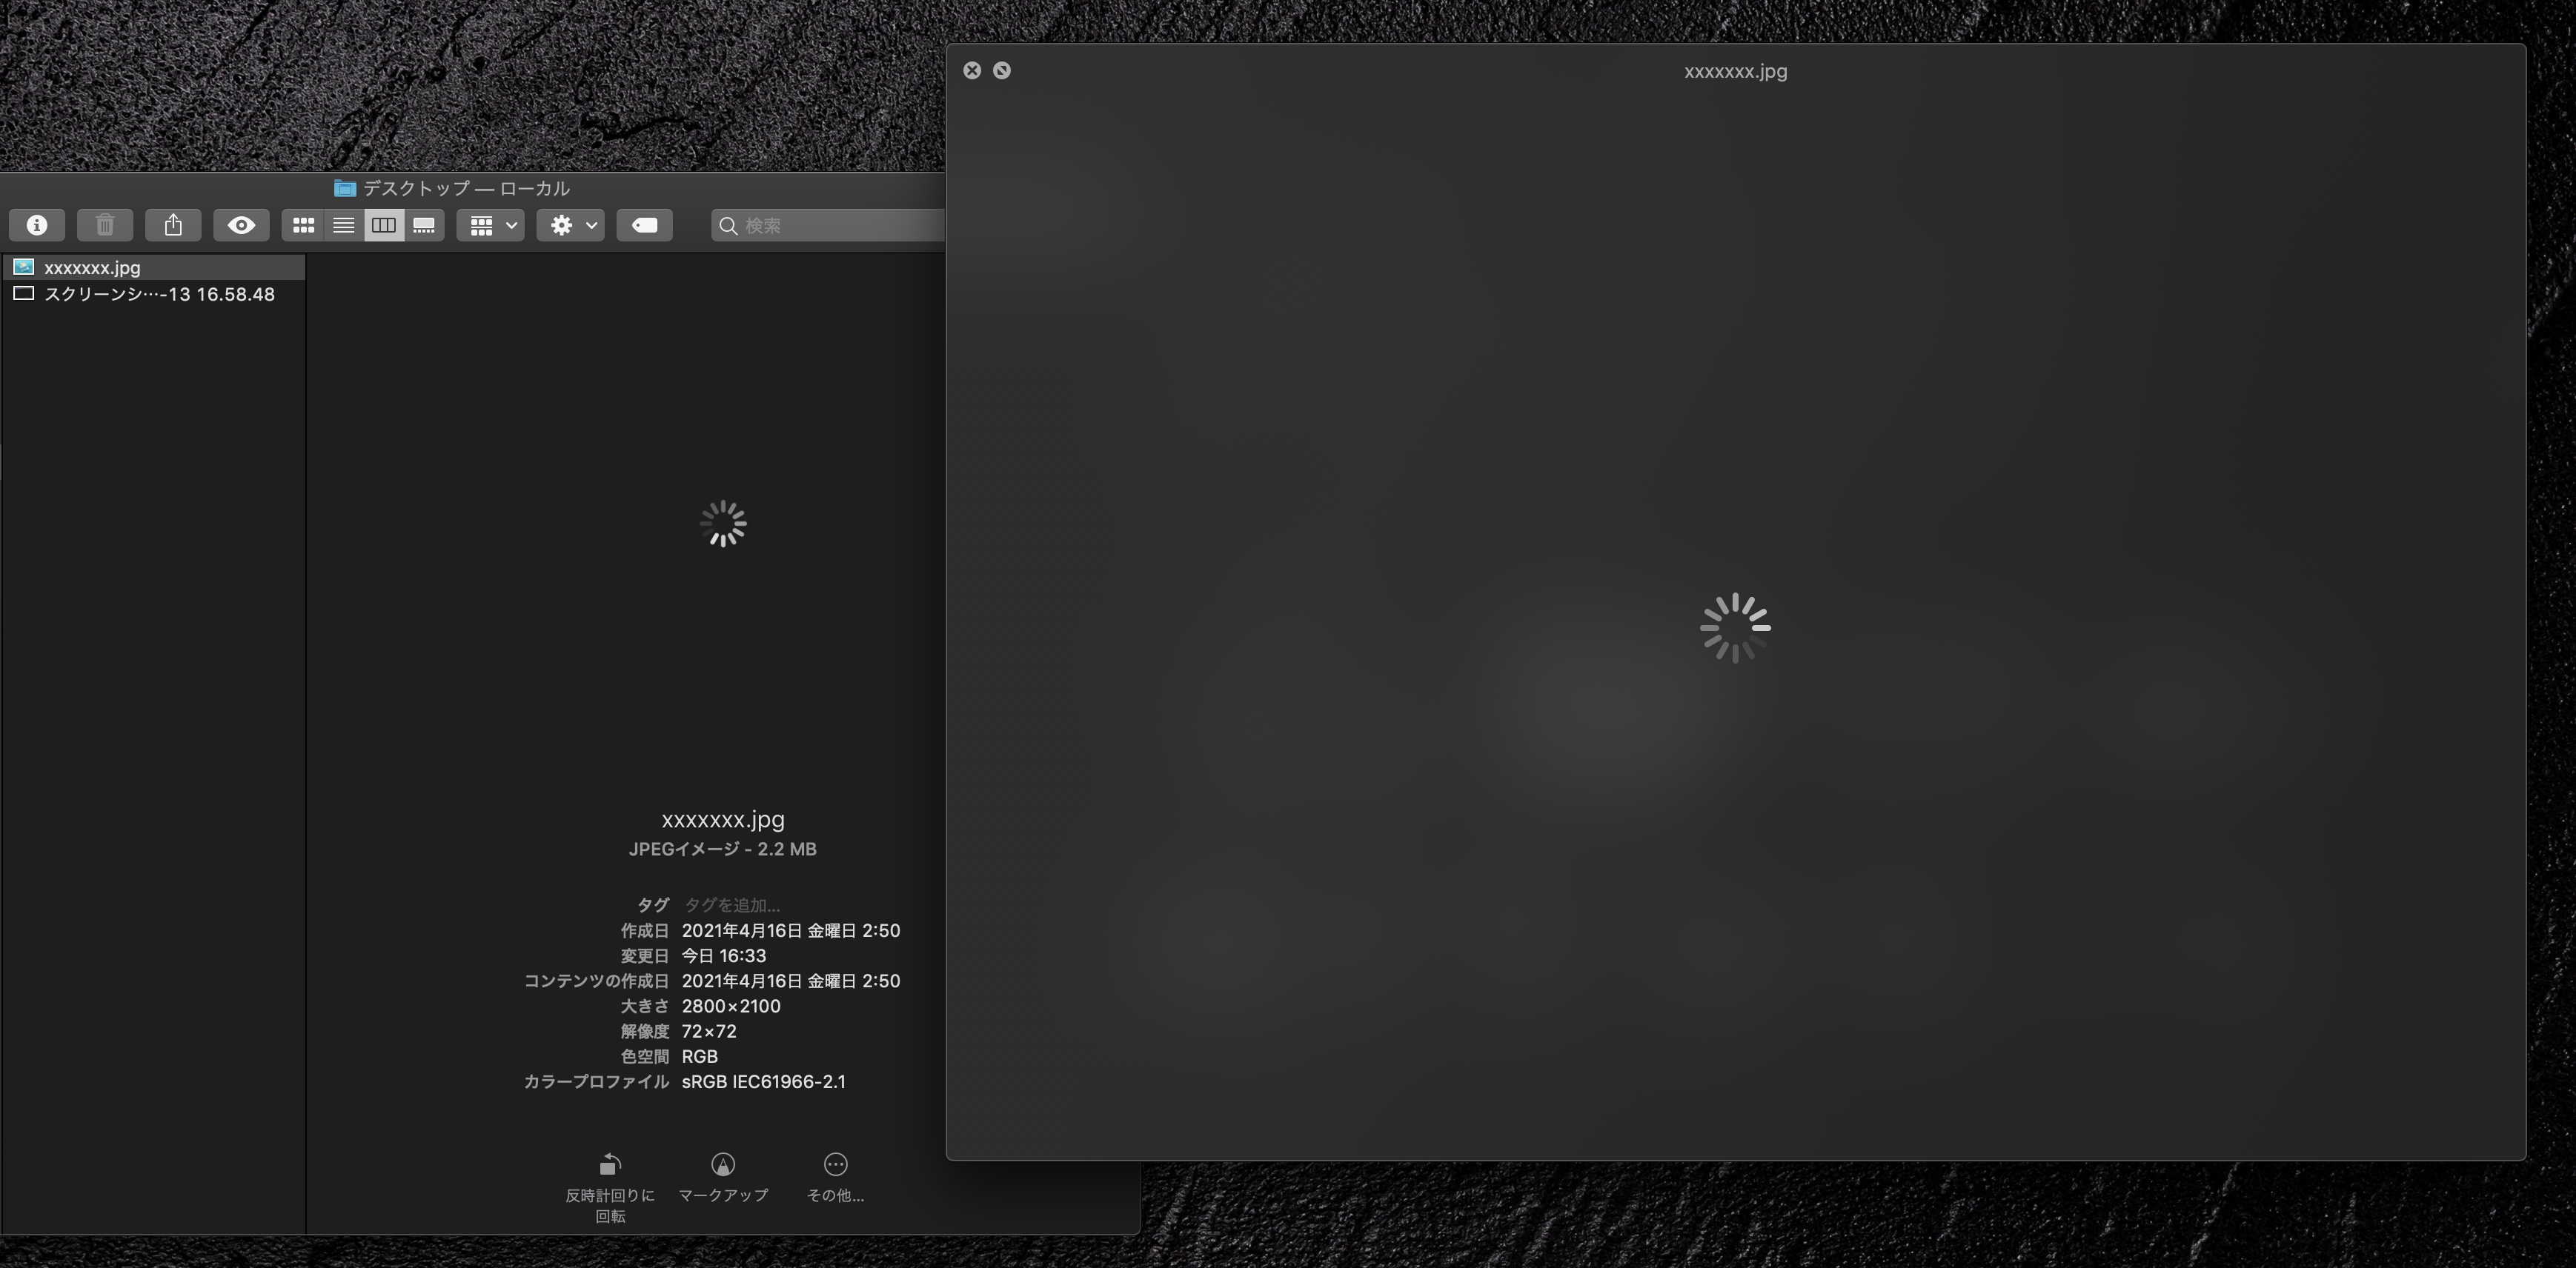Screen dimensions: 2576x1268
Task: Switch to gallery view
Action: coord(424,225)
